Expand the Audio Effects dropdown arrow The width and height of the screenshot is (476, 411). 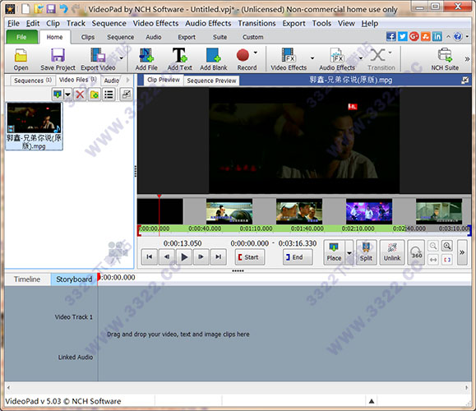pyautogui.click(x=361, y=58)
